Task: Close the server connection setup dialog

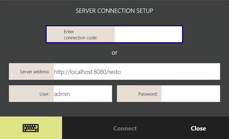Action: click(x=198, y=128)
